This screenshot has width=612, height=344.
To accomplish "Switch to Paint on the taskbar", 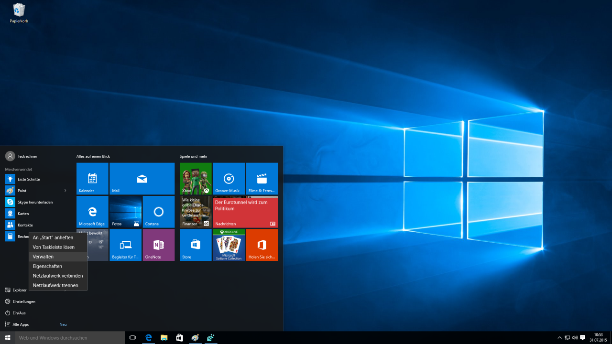I will pyautogui.click(x=195, y=338).
